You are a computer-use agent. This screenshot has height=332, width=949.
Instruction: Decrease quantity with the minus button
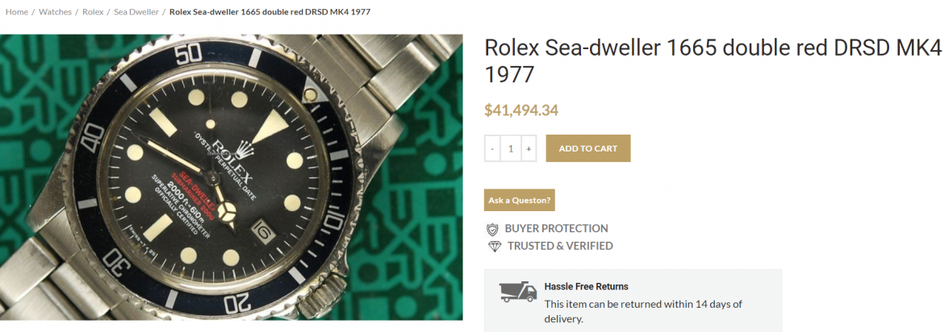[x=492, y=149]
